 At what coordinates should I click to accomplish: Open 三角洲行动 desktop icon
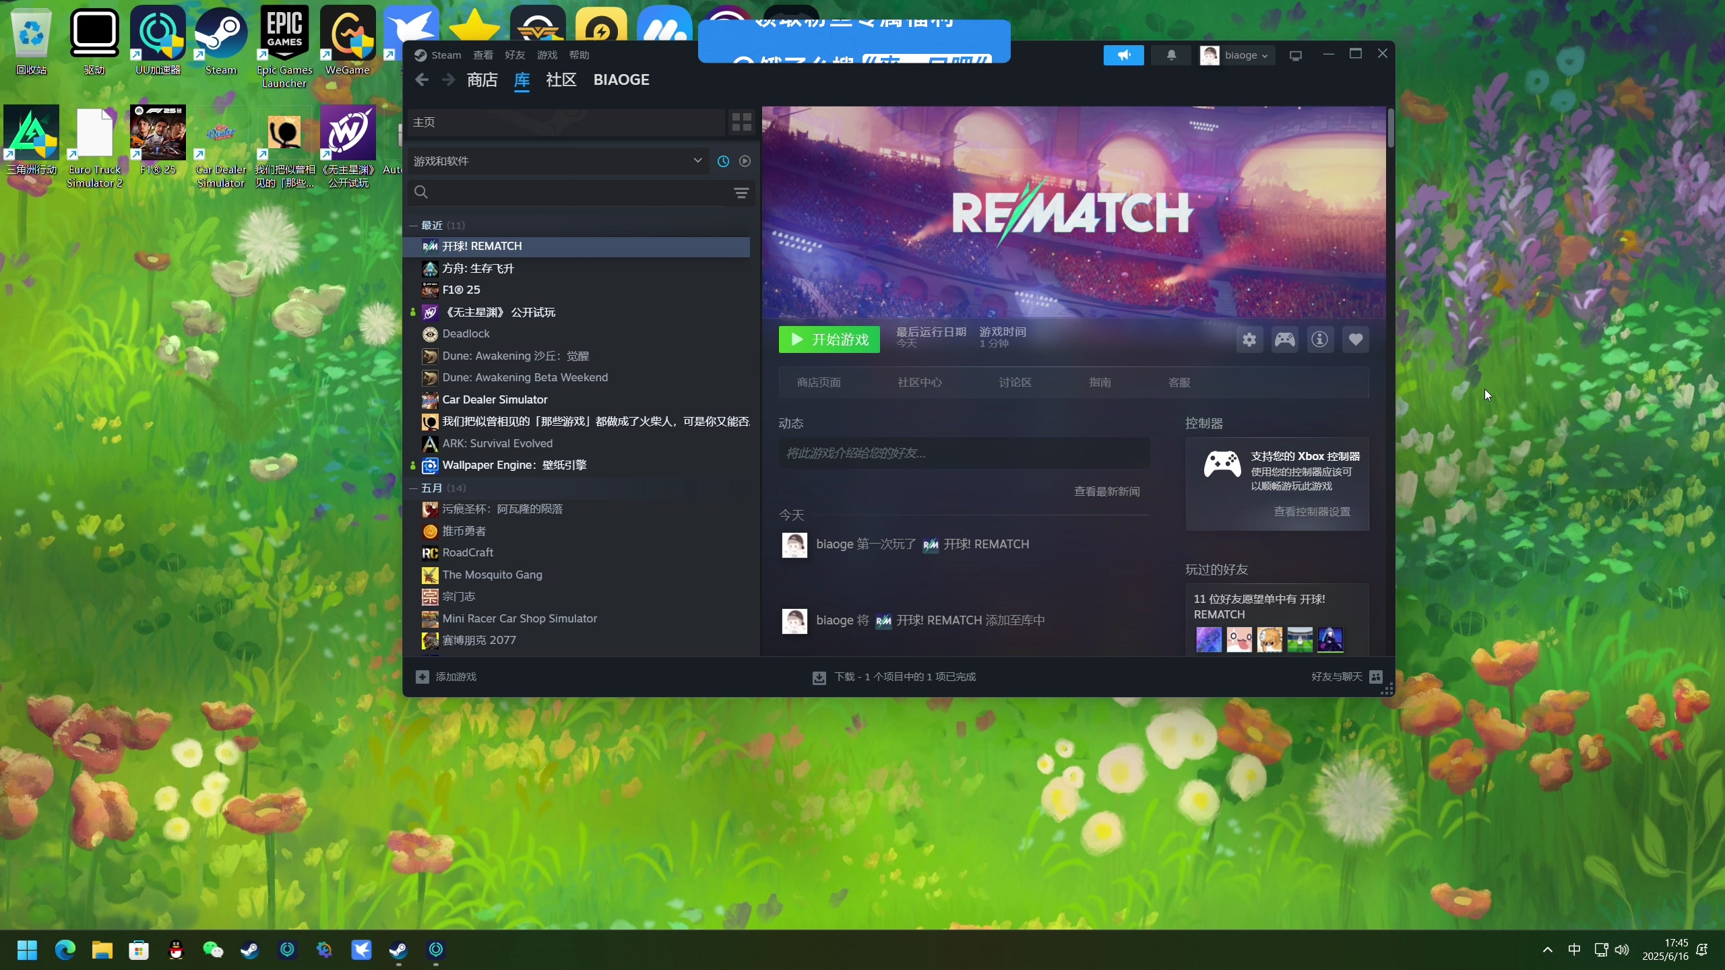pos(32,140)
